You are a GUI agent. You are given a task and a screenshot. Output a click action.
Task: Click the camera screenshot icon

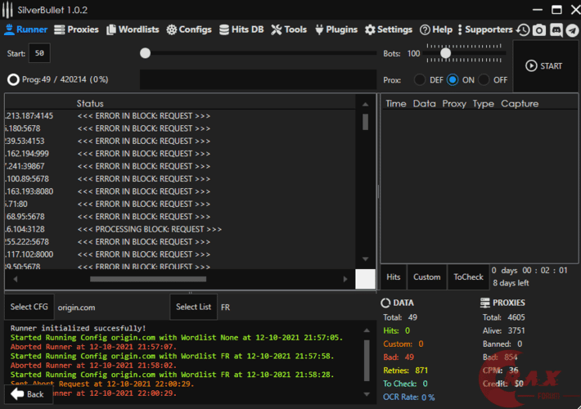[x=539, y=29]
